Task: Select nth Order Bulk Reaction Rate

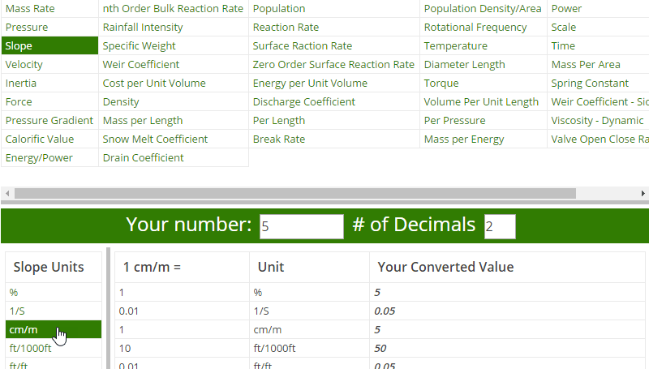Action: 173,9
